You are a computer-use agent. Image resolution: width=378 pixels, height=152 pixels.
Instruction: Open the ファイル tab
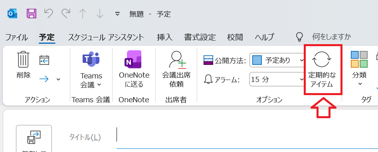(17, 37)
